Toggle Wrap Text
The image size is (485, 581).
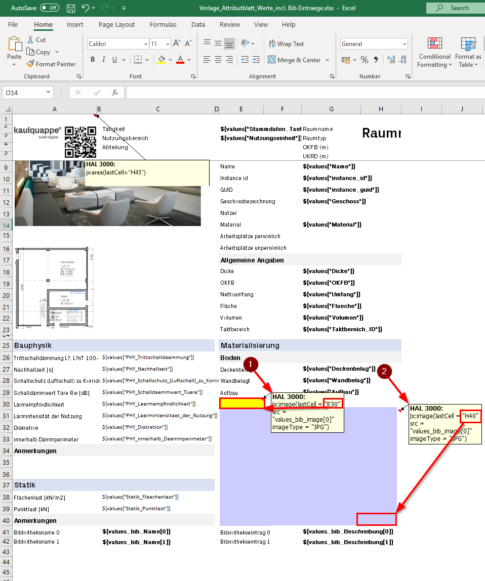click(286, 43)
